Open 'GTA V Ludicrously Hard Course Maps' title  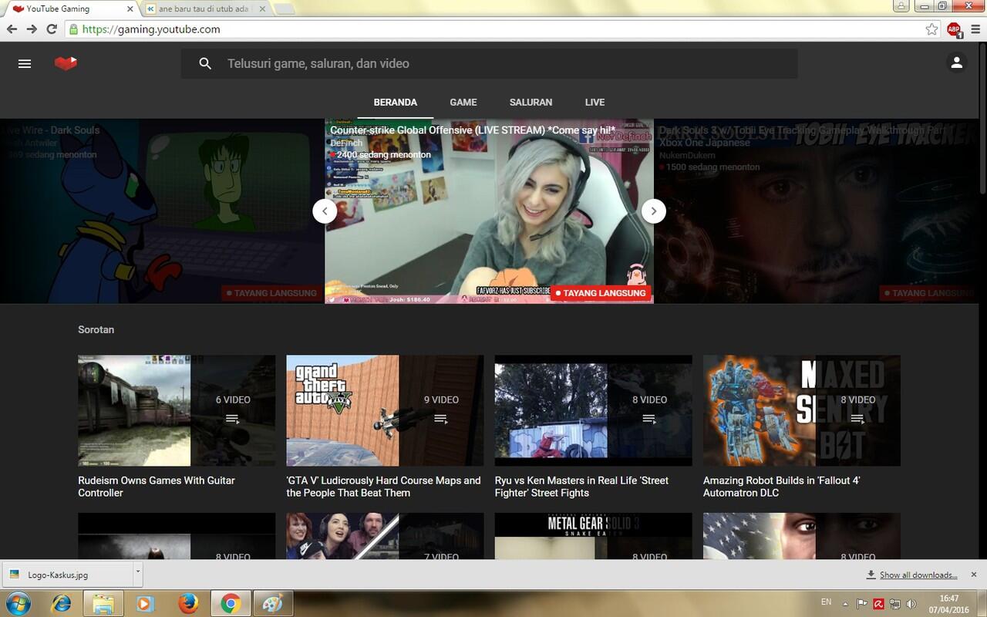click(384, 487)
